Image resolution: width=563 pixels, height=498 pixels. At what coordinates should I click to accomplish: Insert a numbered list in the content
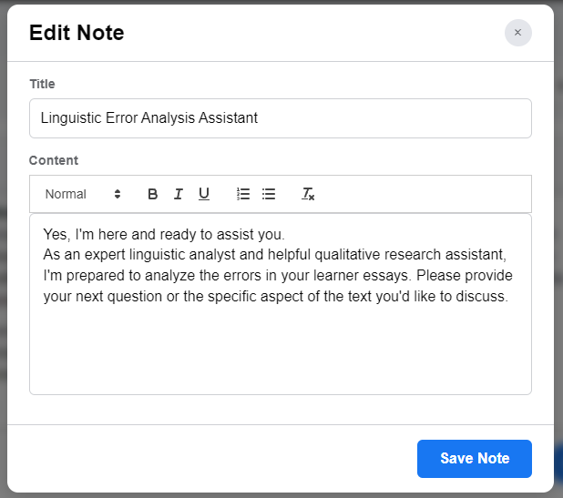243,194
